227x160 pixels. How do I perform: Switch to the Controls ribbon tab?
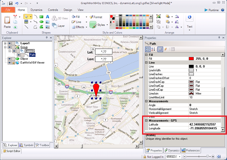tap(53, 10)
